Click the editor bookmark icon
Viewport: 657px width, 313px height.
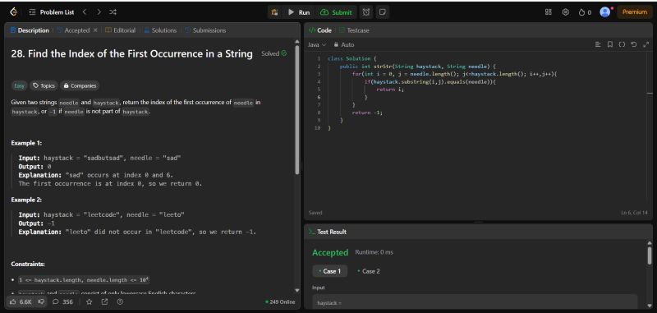610,44
